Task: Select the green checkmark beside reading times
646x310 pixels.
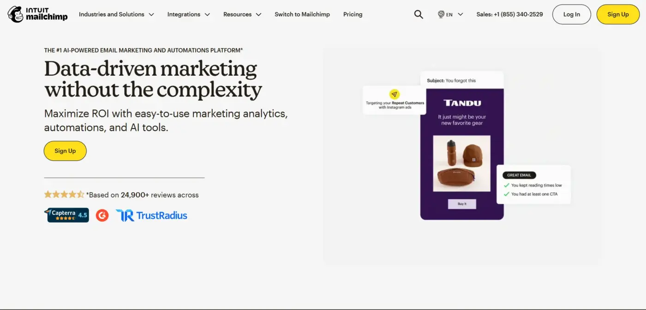Action: [x=506, y=185]
